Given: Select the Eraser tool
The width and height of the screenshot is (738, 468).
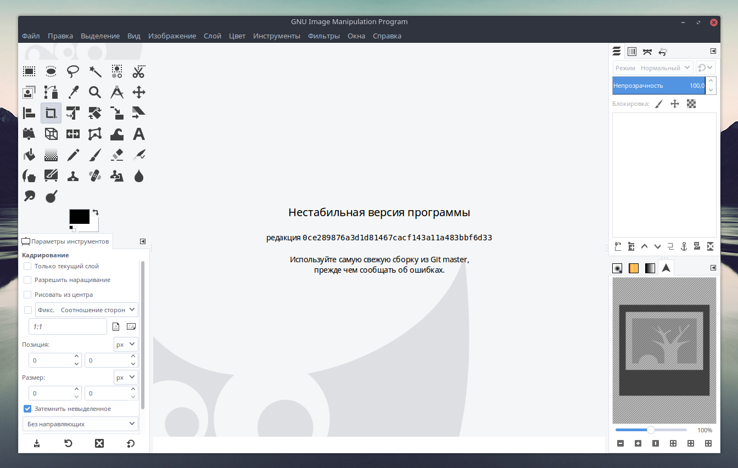Looking at the screenshot, I should click(x=117, y=155).
